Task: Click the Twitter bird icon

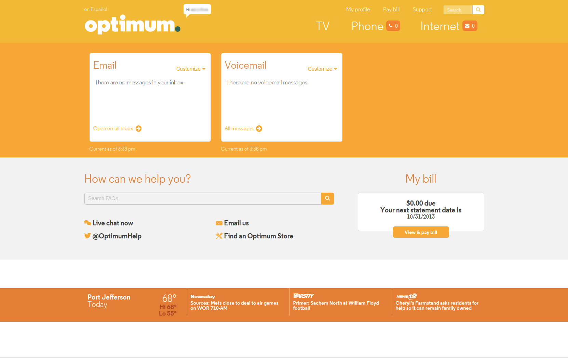Action: 87,236
